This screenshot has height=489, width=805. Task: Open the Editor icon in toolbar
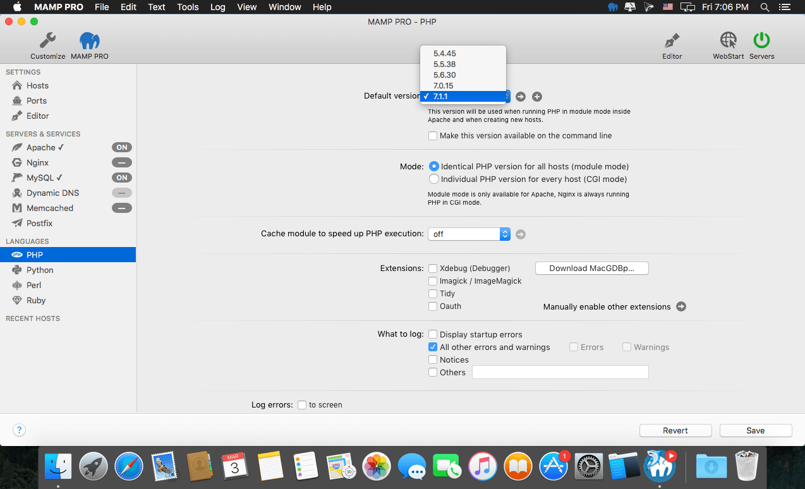672,41
